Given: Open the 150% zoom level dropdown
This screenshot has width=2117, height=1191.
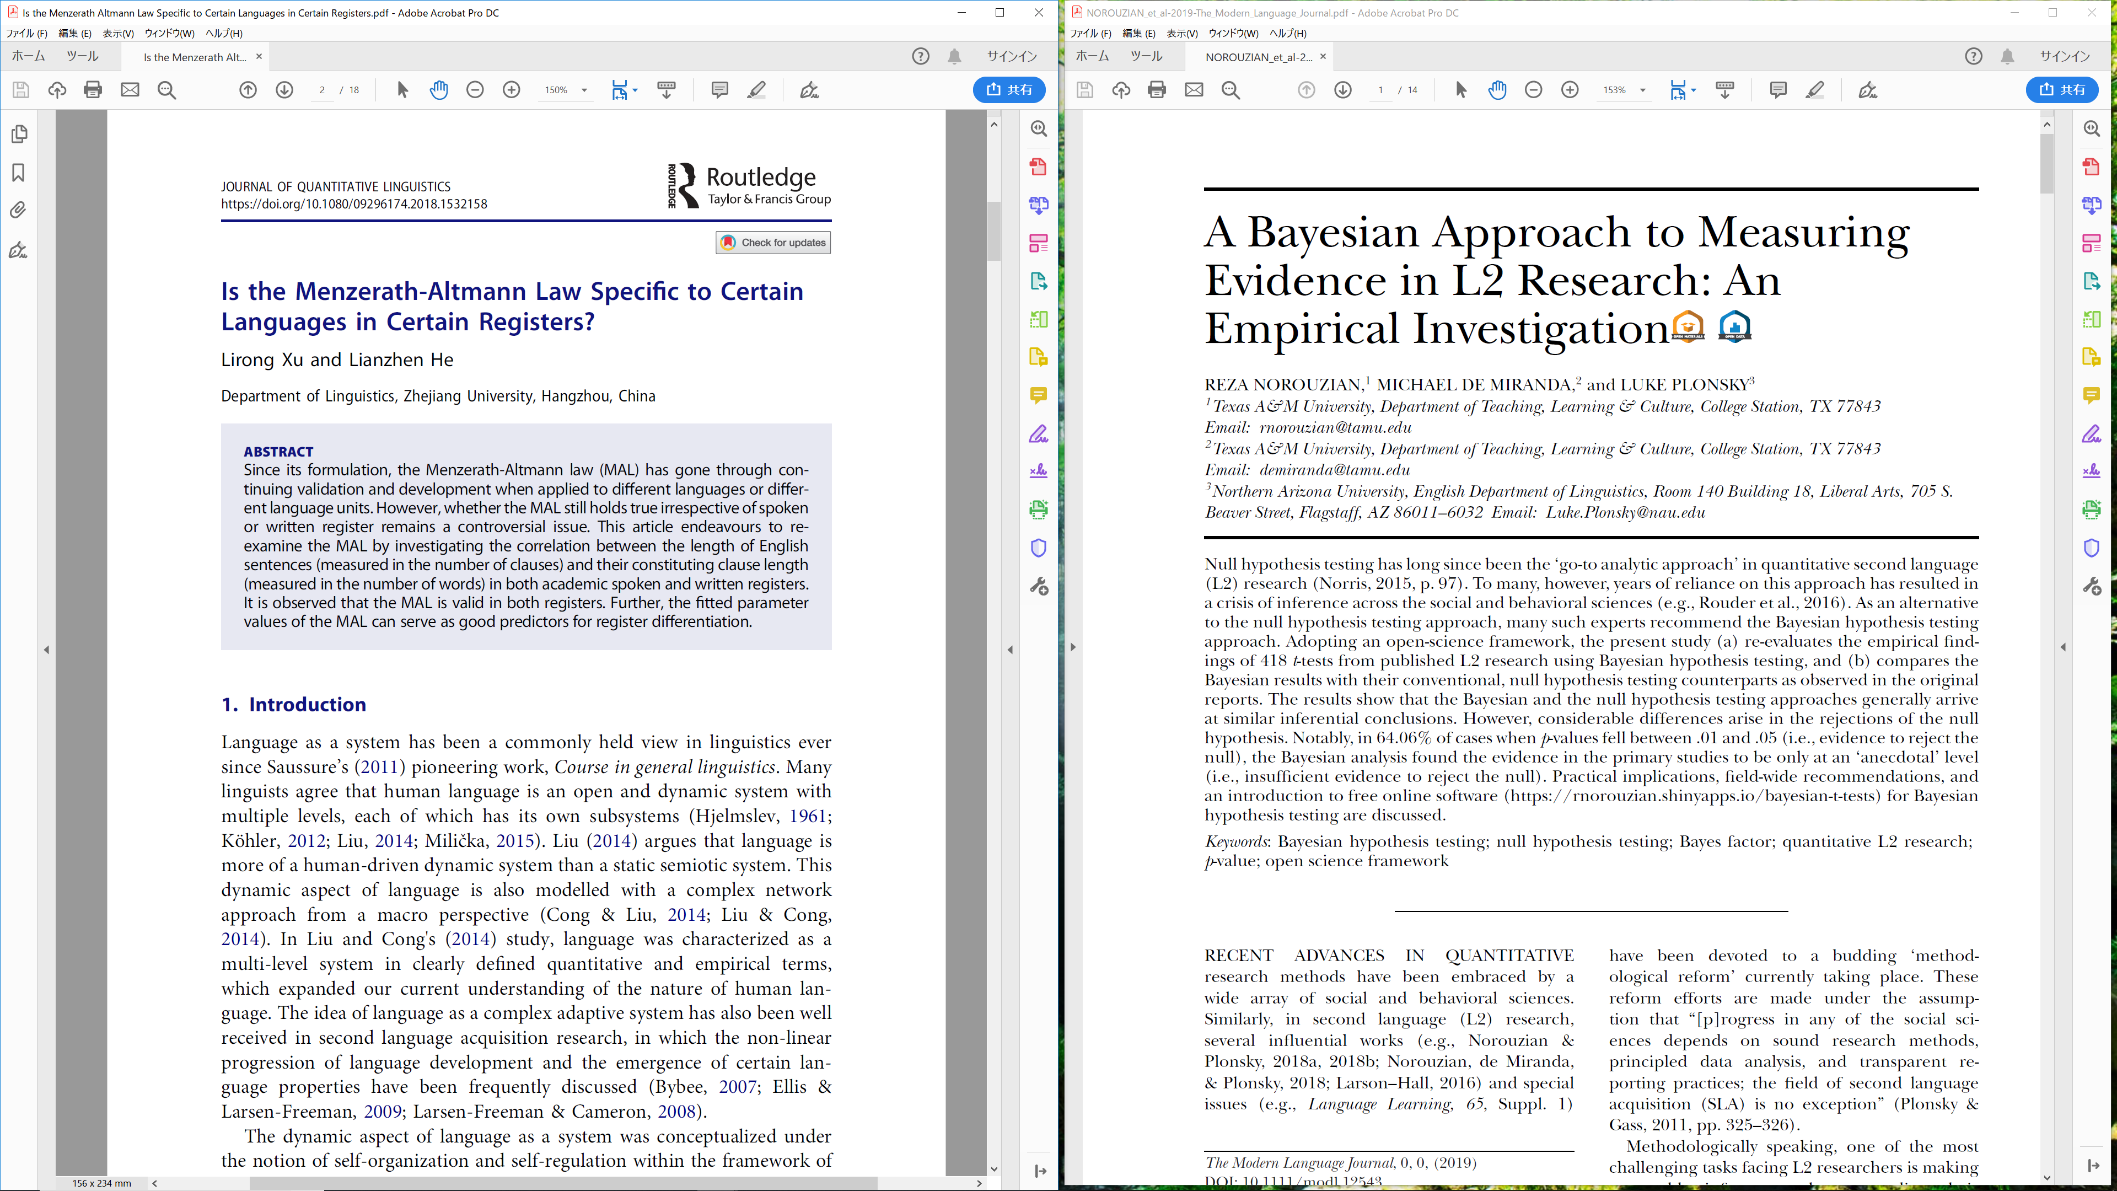Looking at the screenshot, I should [x=584, y=90].
